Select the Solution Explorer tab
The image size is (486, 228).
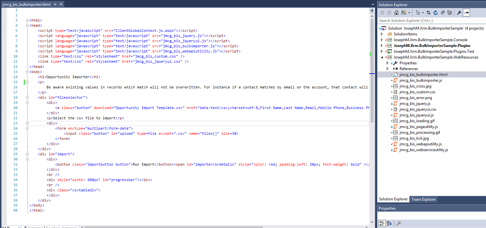click(x=393, y=199)
